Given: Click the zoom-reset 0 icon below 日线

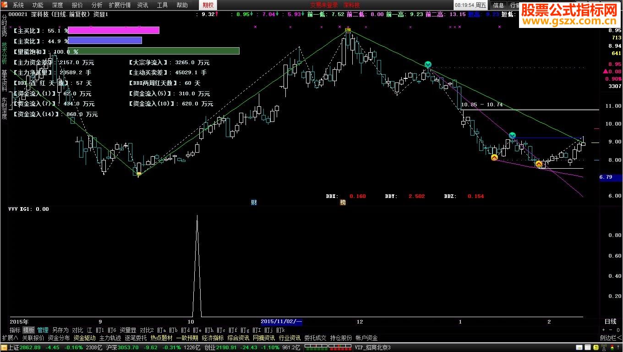Looking at the screenshot, I should (x=618, y=330).
